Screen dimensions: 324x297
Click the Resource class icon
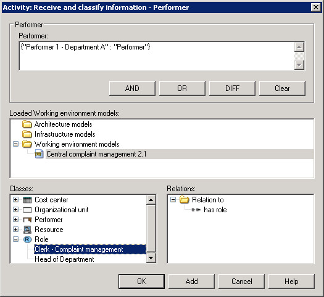(x=27, y=230)
